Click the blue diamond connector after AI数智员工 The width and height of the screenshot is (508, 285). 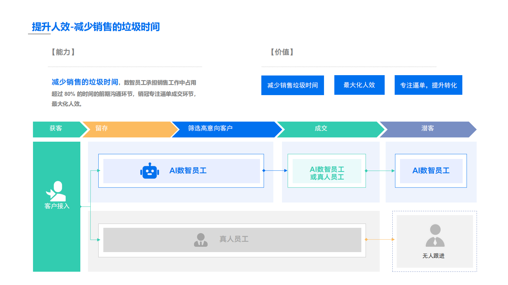click(x=263, y=171)
